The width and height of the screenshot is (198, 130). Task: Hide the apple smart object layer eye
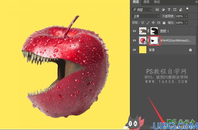click(134, 40)
